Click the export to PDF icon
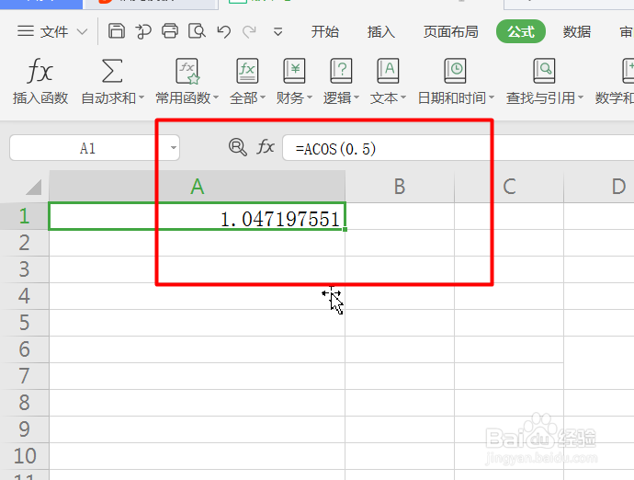This screenshot has width=634, height=480. pos(143,31)
